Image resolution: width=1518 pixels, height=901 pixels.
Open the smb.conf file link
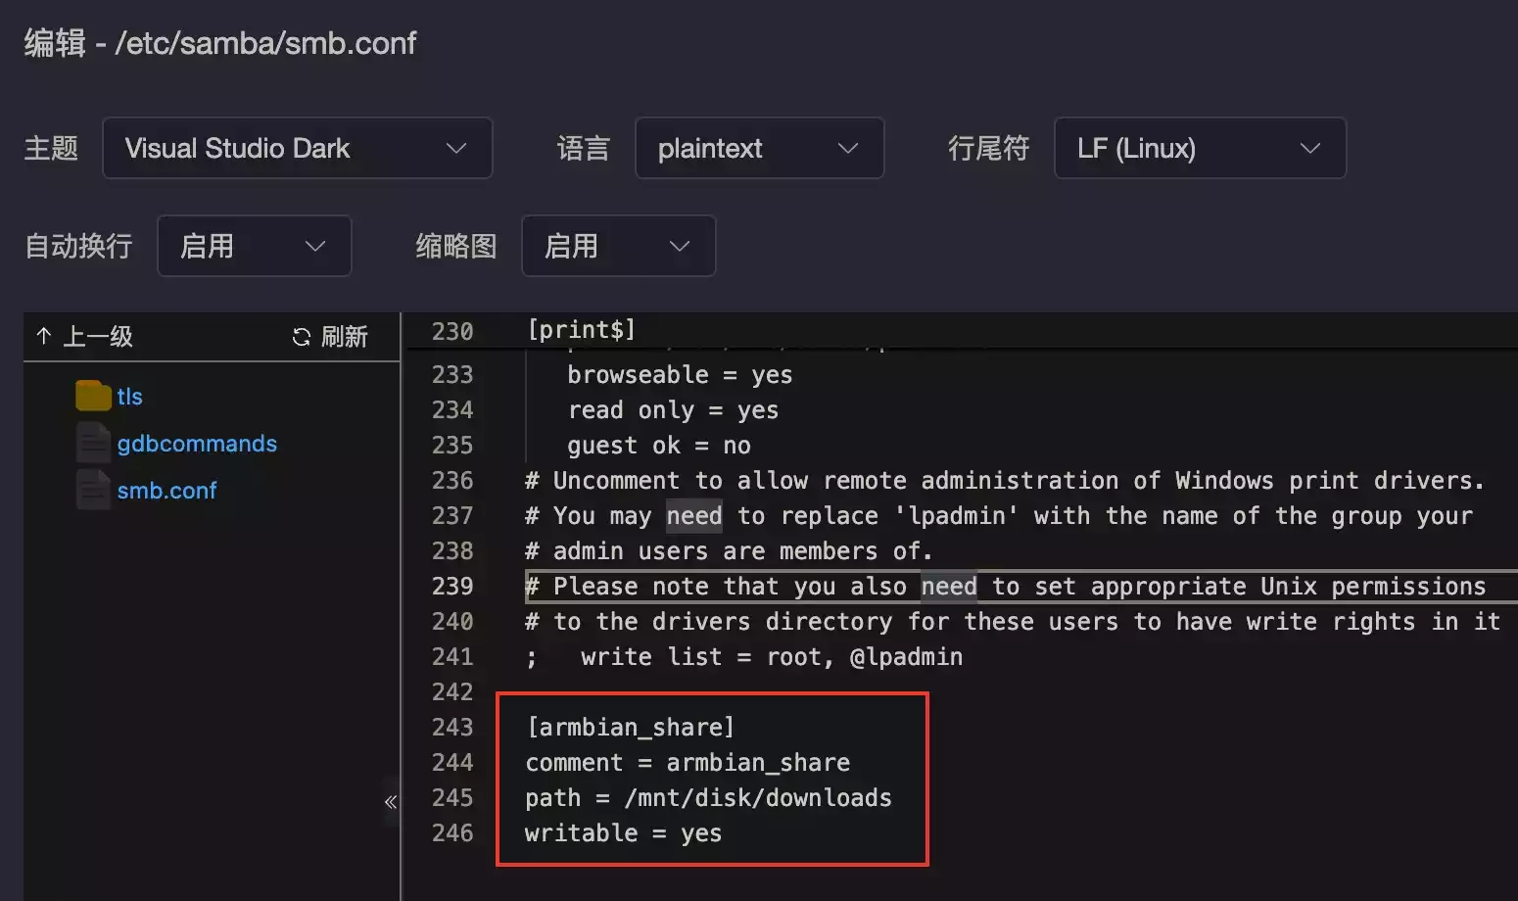(166, 491)
